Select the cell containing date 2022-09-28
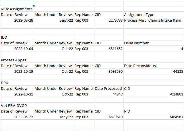Viewport: 184px width, 131px height. [17, 20]
